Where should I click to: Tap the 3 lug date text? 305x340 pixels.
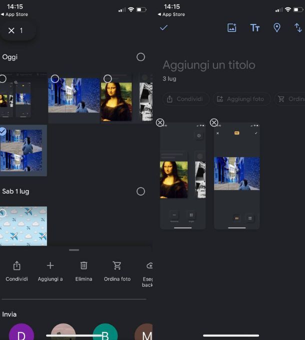(169, 78)
